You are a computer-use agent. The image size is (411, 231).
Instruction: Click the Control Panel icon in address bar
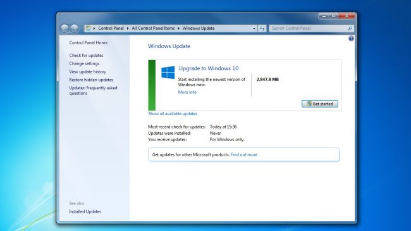click(89, 28)
